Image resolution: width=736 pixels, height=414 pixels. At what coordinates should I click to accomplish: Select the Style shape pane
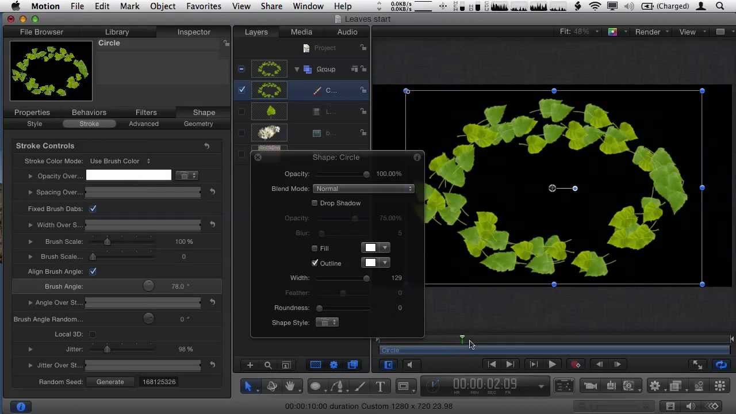click(x=34, y=124)
